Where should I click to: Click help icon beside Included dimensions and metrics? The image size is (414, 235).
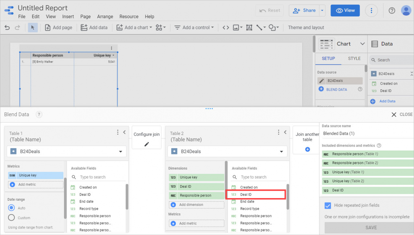379,146
